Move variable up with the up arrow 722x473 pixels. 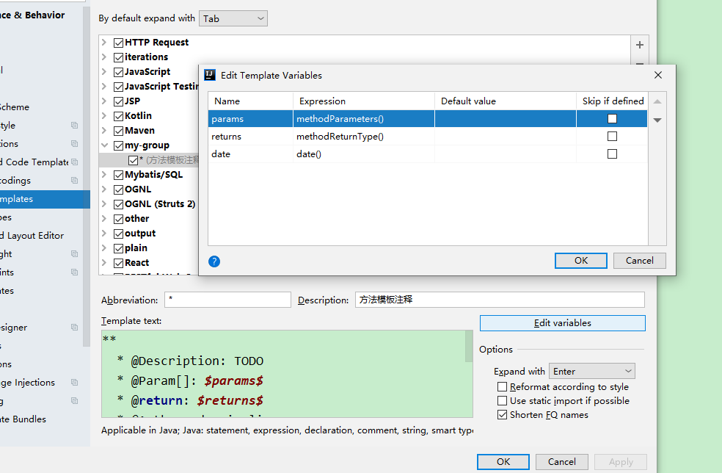657,101
